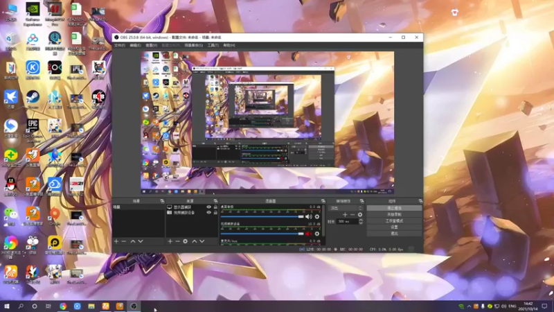
Task: Pop out the Sources dock panel
Action: 215,201
